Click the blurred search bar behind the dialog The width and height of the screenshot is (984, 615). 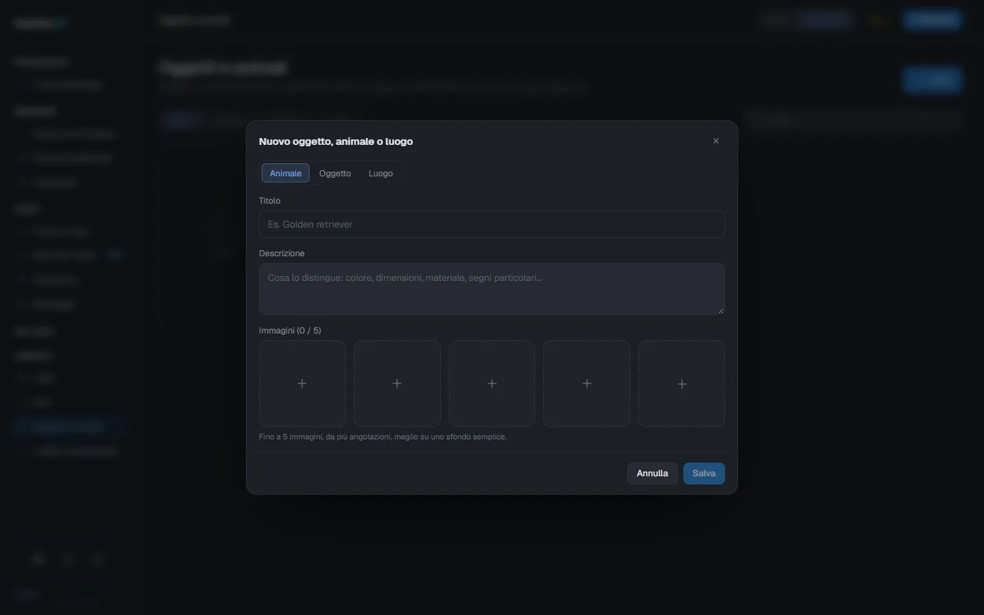tap(854, 120)
